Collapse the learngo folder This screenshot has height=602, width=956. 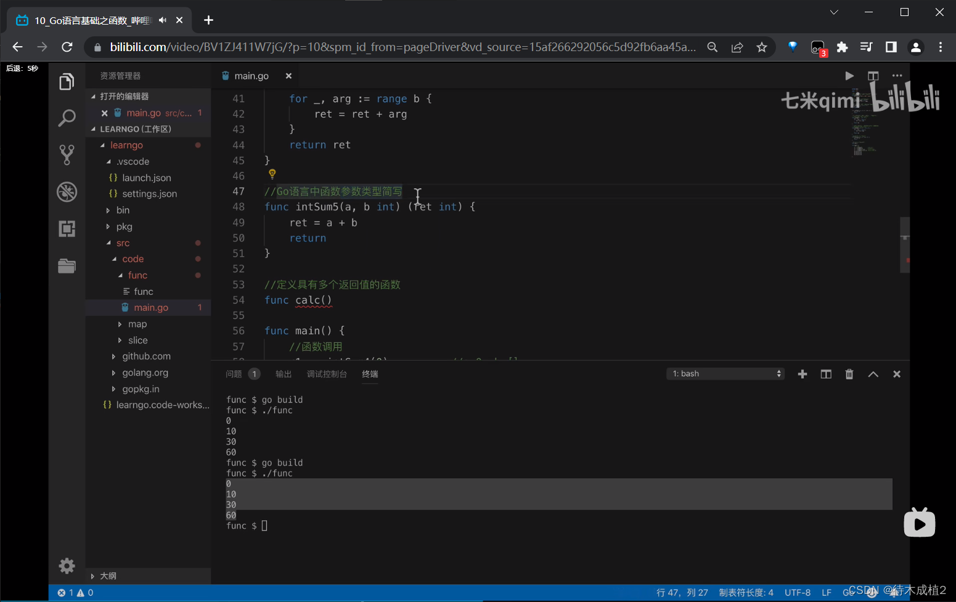102,145
